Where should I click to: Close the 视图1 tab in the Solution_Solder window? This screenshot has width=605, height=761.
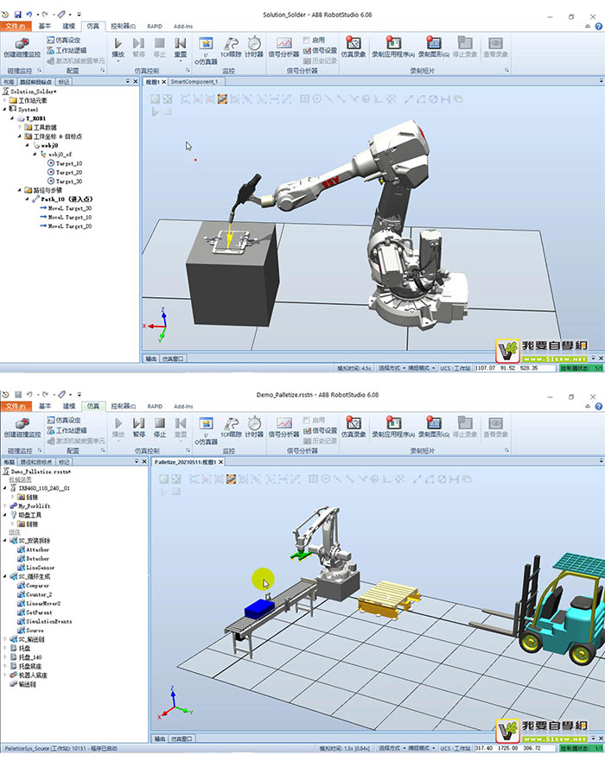point(163,82)
